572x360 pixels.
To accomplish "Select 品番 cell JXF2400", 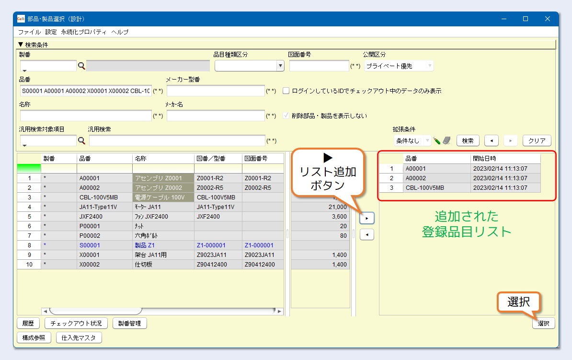I will coord(105,217).
